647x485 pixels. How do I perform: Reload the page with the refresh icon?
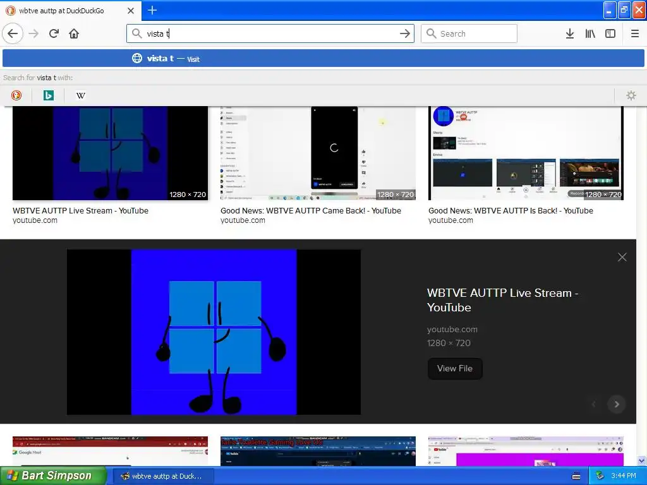(x=54, y=33)
